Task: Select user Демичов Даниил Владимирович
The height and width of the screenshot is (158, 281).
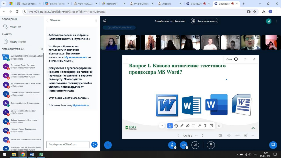Action: click(22, 103)
